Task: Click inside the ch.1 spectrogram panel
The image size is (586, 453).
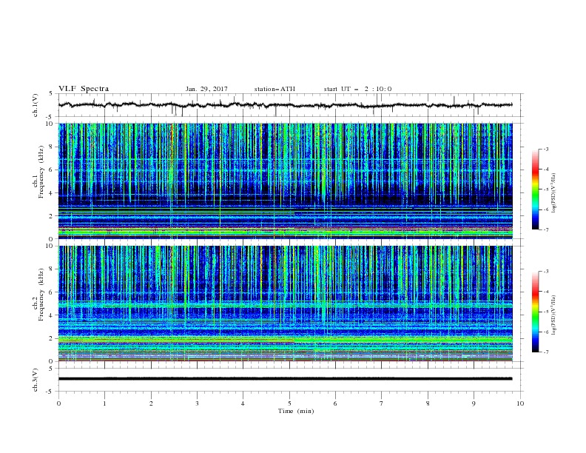Action: (x=285, y=181)
